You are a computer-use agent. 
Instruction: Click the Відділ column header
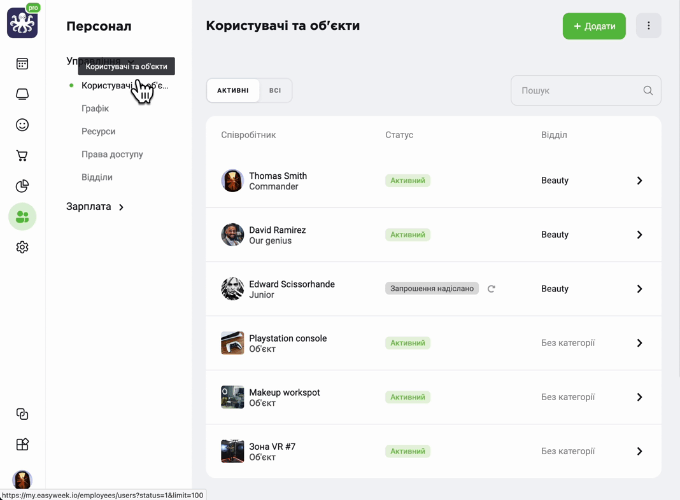click(x=554, y=135)
